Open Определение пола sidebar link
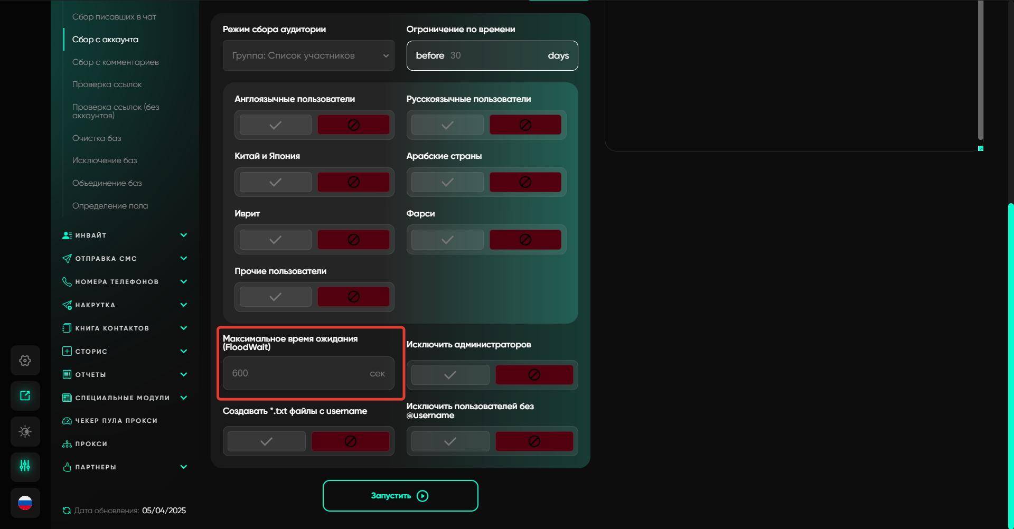 (110, 206)
